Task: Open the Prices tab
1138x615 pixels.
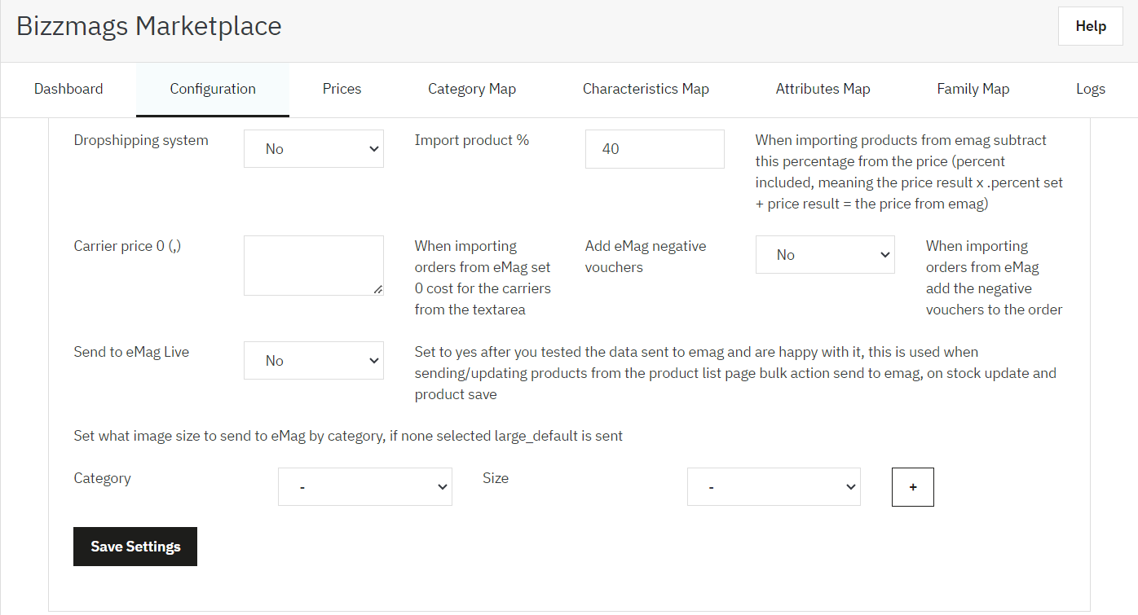Action: (x=342, y=89)
